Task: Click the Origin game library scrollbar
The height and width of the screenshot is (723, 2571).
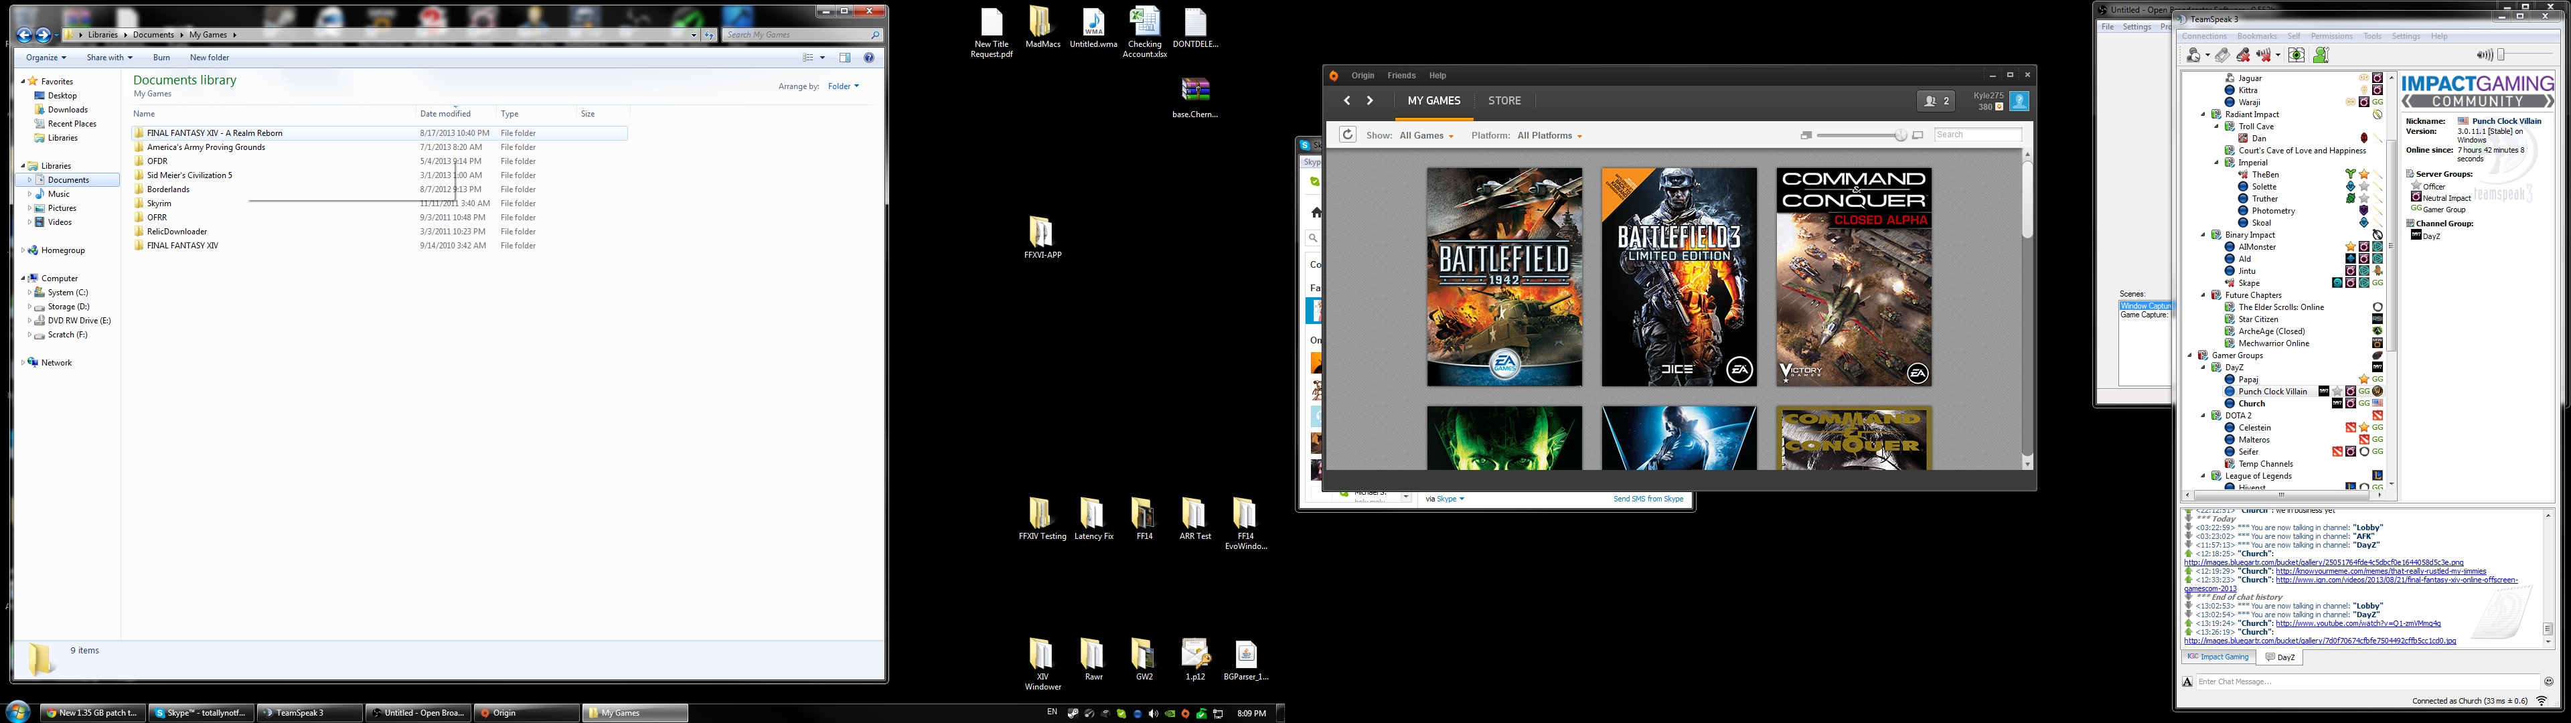Action: (x=2027, y=199)
